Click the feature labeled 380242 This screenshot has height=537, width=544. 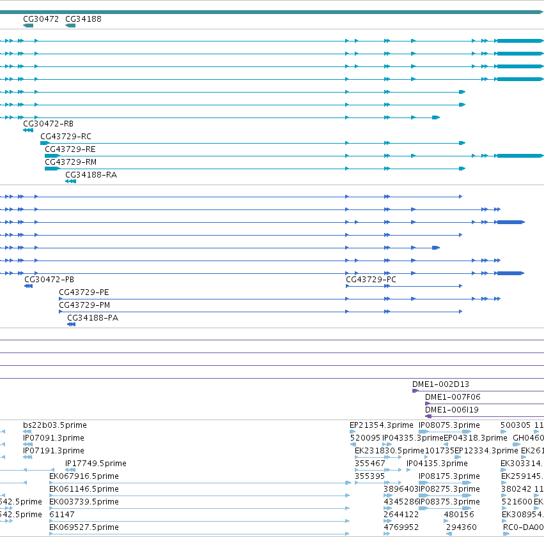[517, 489]
